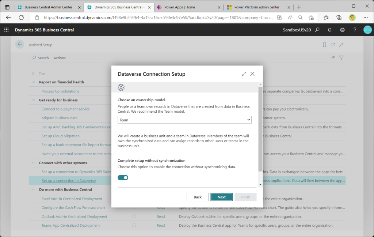Open Configure the Cash Flow Forecast chart

coord(73,208)
